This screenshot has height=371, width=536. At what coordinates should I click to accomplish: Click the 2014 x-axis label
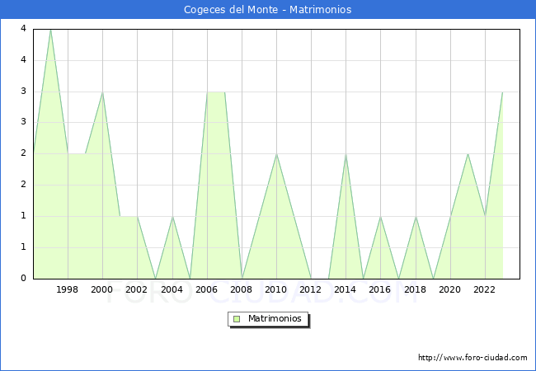346,289
